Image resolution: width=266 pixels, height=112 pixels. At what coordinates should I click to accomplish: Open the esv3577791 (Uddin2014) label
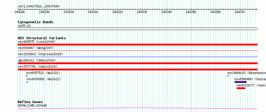click(38, 67)
